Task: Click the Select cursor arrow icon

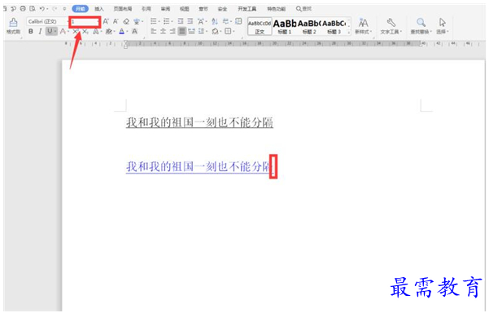Action: coord(443,23)
